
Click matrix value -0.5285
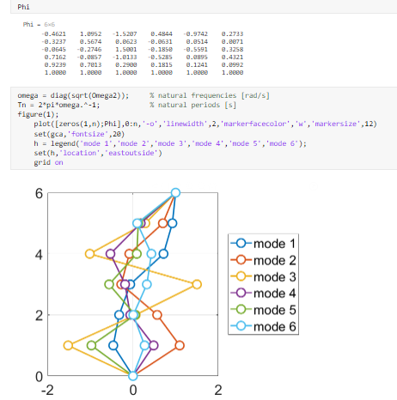click(x=160, y=57)
